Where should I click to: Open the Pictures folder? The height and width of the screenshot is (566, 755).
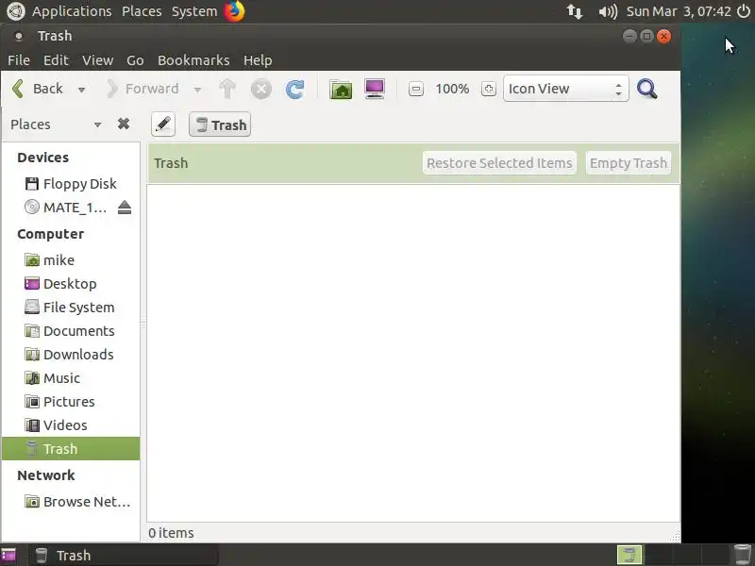click(x=71, y=402)
